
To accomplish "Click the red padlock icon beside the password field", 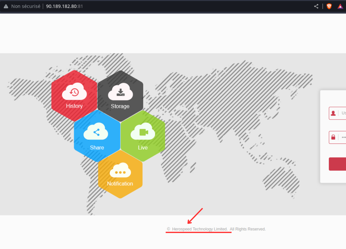I will coord(333,137).
